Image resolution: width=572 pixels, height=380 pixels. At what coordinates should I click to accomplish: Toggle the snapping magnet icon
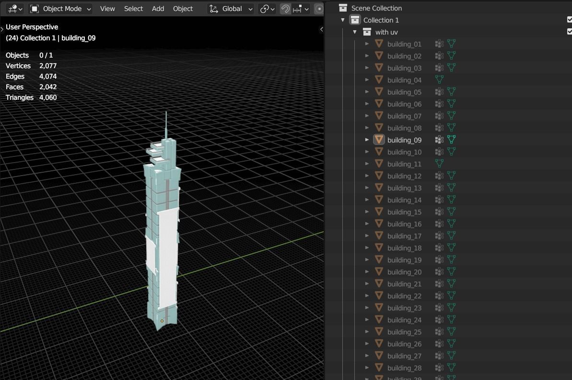pyautogui.click(x=285, y=9)
